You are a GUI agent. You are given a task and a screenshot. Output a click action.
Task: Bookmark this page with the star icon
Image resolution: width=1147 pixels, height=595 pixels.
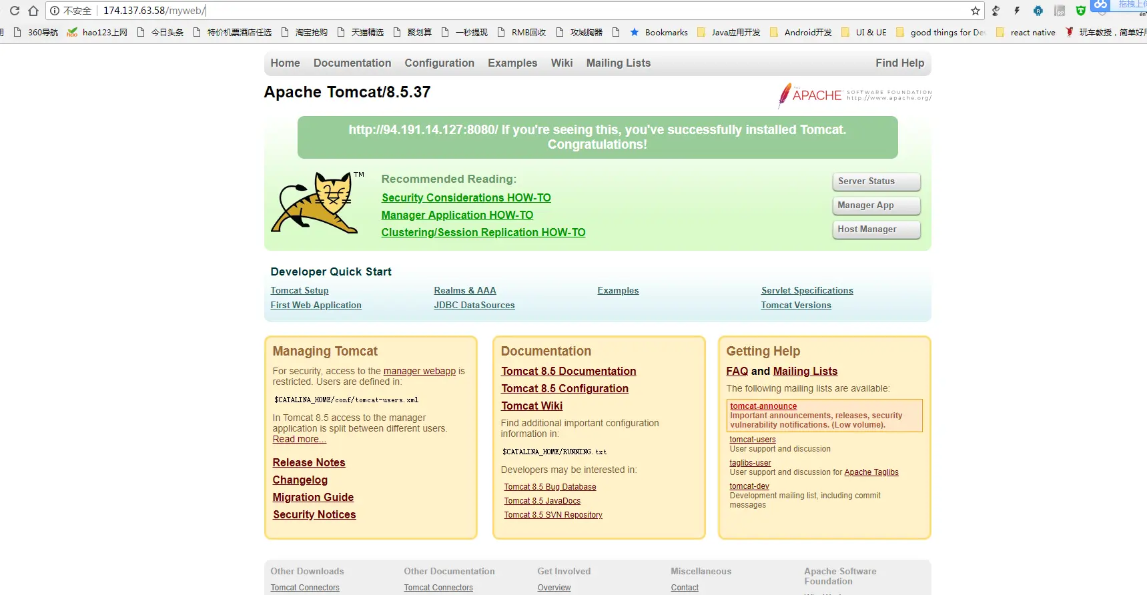tap(976, 11)
